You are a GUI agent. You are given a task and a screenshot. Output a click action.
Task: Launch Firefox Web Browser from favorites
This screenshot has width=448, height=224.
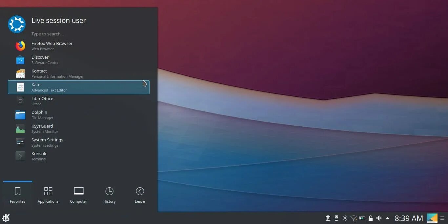pyautogui.click(x=79, y=46)
